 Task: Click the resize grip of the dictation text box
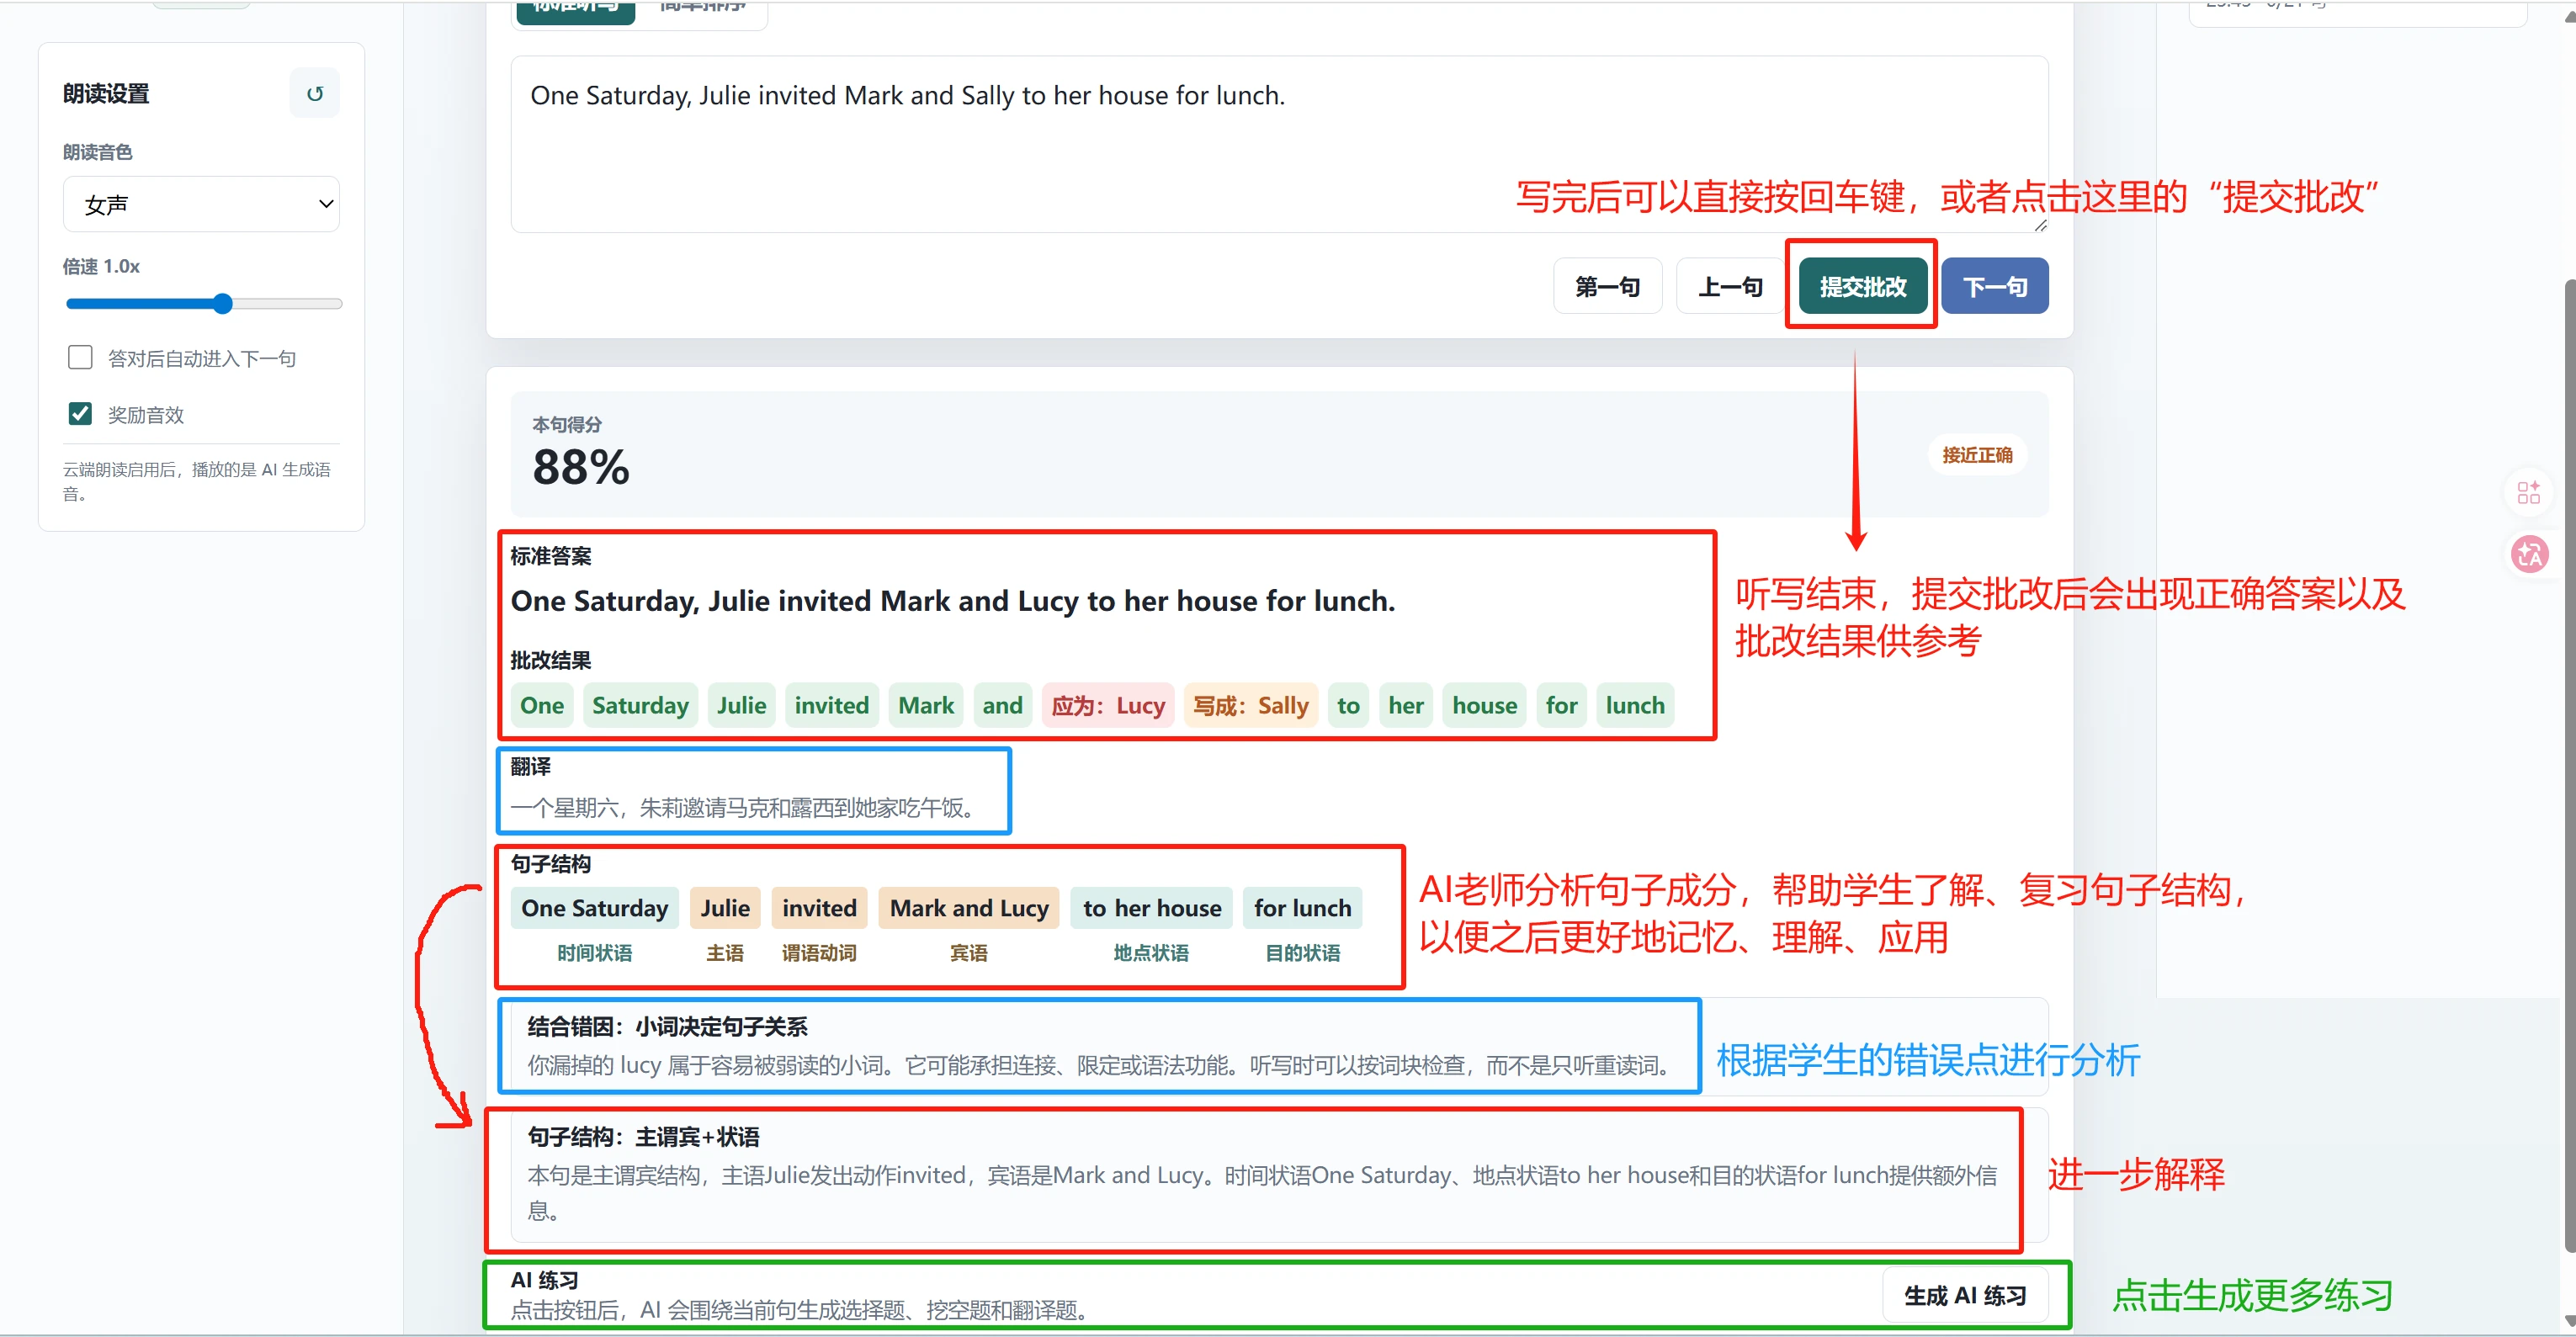pos(2040,225)
